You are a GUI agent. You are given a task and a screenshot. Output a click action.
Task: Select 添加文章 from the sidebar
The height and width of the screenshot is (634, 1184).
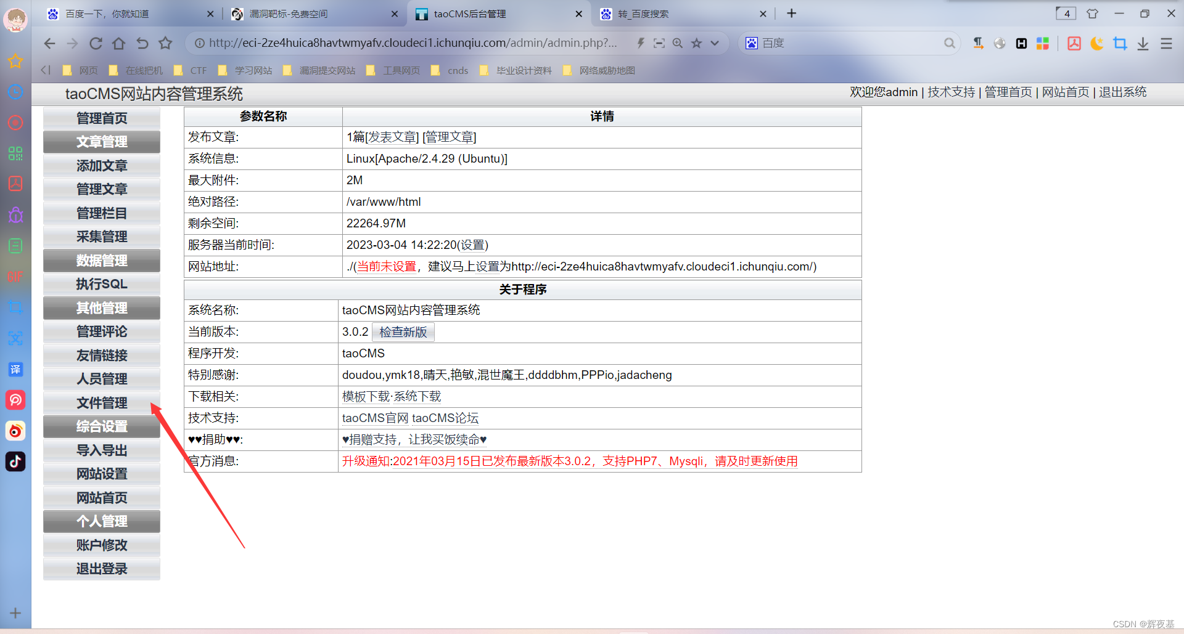102,166
